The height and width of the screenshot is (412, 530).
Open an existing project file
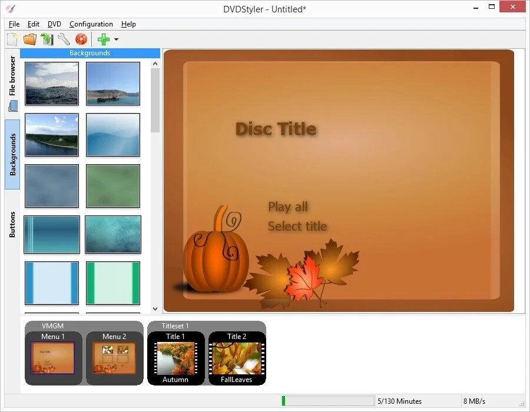tap(29, 39)
